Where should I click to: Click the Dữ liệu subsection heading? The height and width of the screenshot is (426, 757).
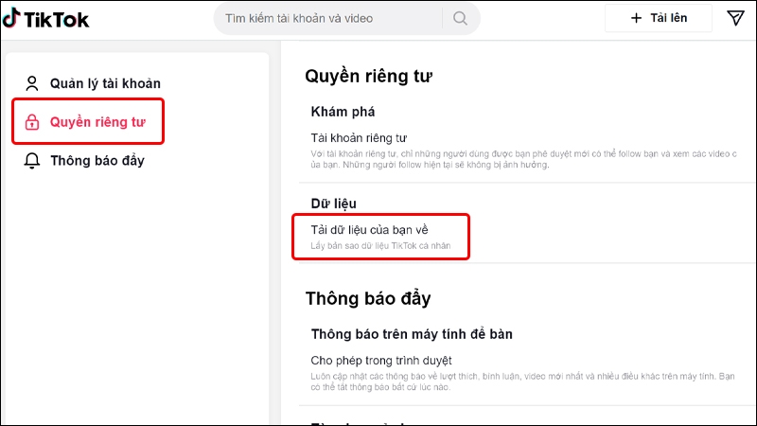coord(334,204)
